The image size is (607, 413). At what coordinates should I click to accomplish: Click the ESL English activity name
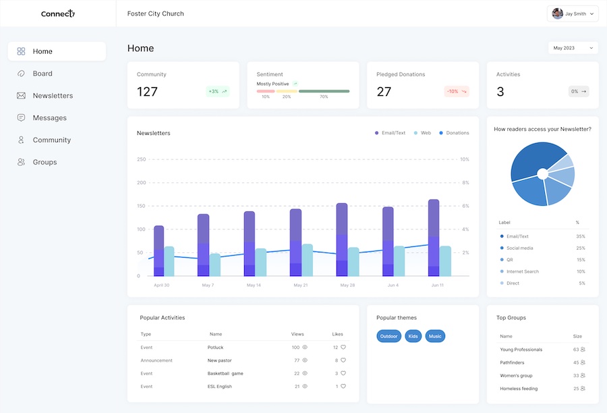click(x=219, y=386)
